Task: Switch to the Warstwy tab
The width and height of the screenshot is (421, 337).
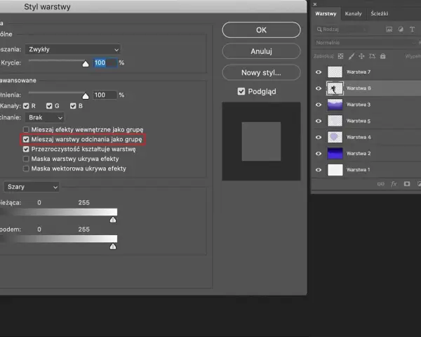Action: 326,14
